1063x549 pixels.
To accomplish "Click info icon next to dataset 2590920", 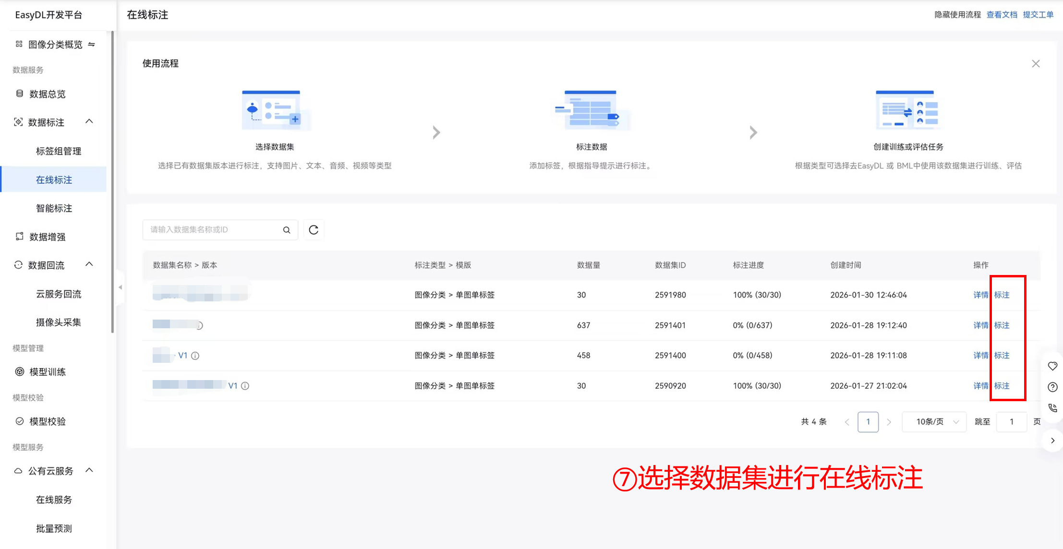I will pos(245,386).
